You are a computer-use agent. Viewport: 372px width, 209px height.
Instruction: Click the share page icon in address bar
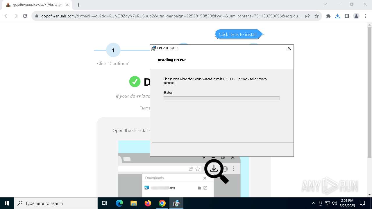(307, 16)
